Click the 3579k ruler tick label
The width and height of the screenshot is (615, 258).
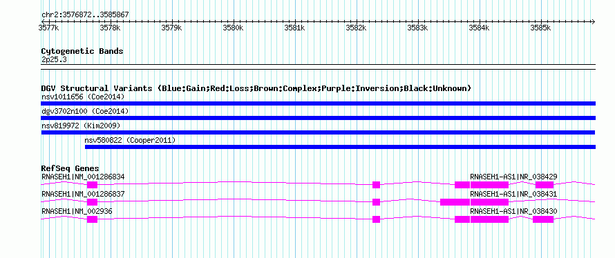click(172, 28)
